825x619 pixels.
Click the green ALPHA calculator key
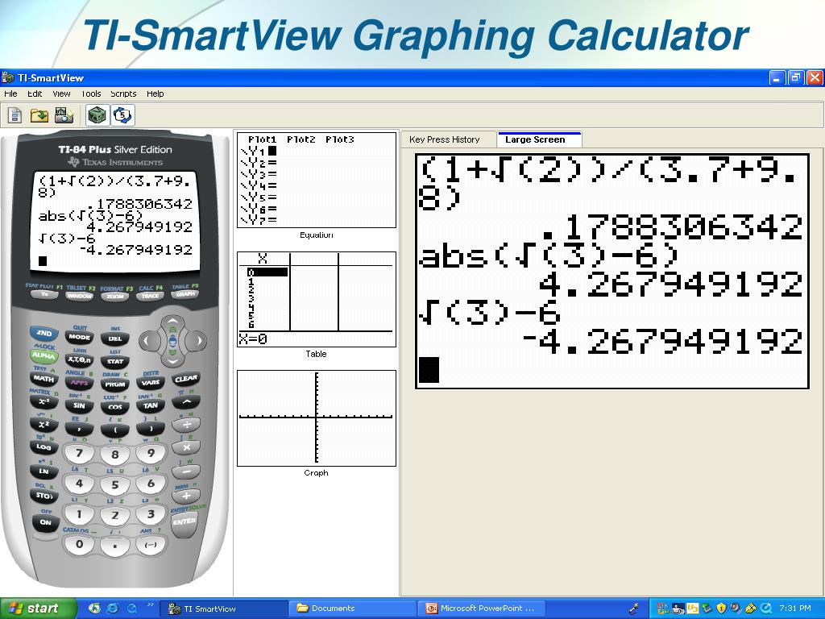pos(44,355)
